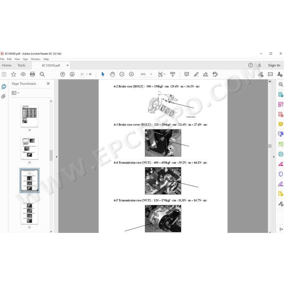The width and height of the screenshot is (284, 284).
Task: Open the search tool in right pane
Action: point(281,84)
